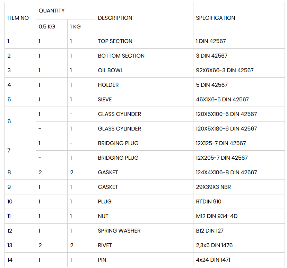Select specification 4x24 DIN 1471

[x=213, y=260]
